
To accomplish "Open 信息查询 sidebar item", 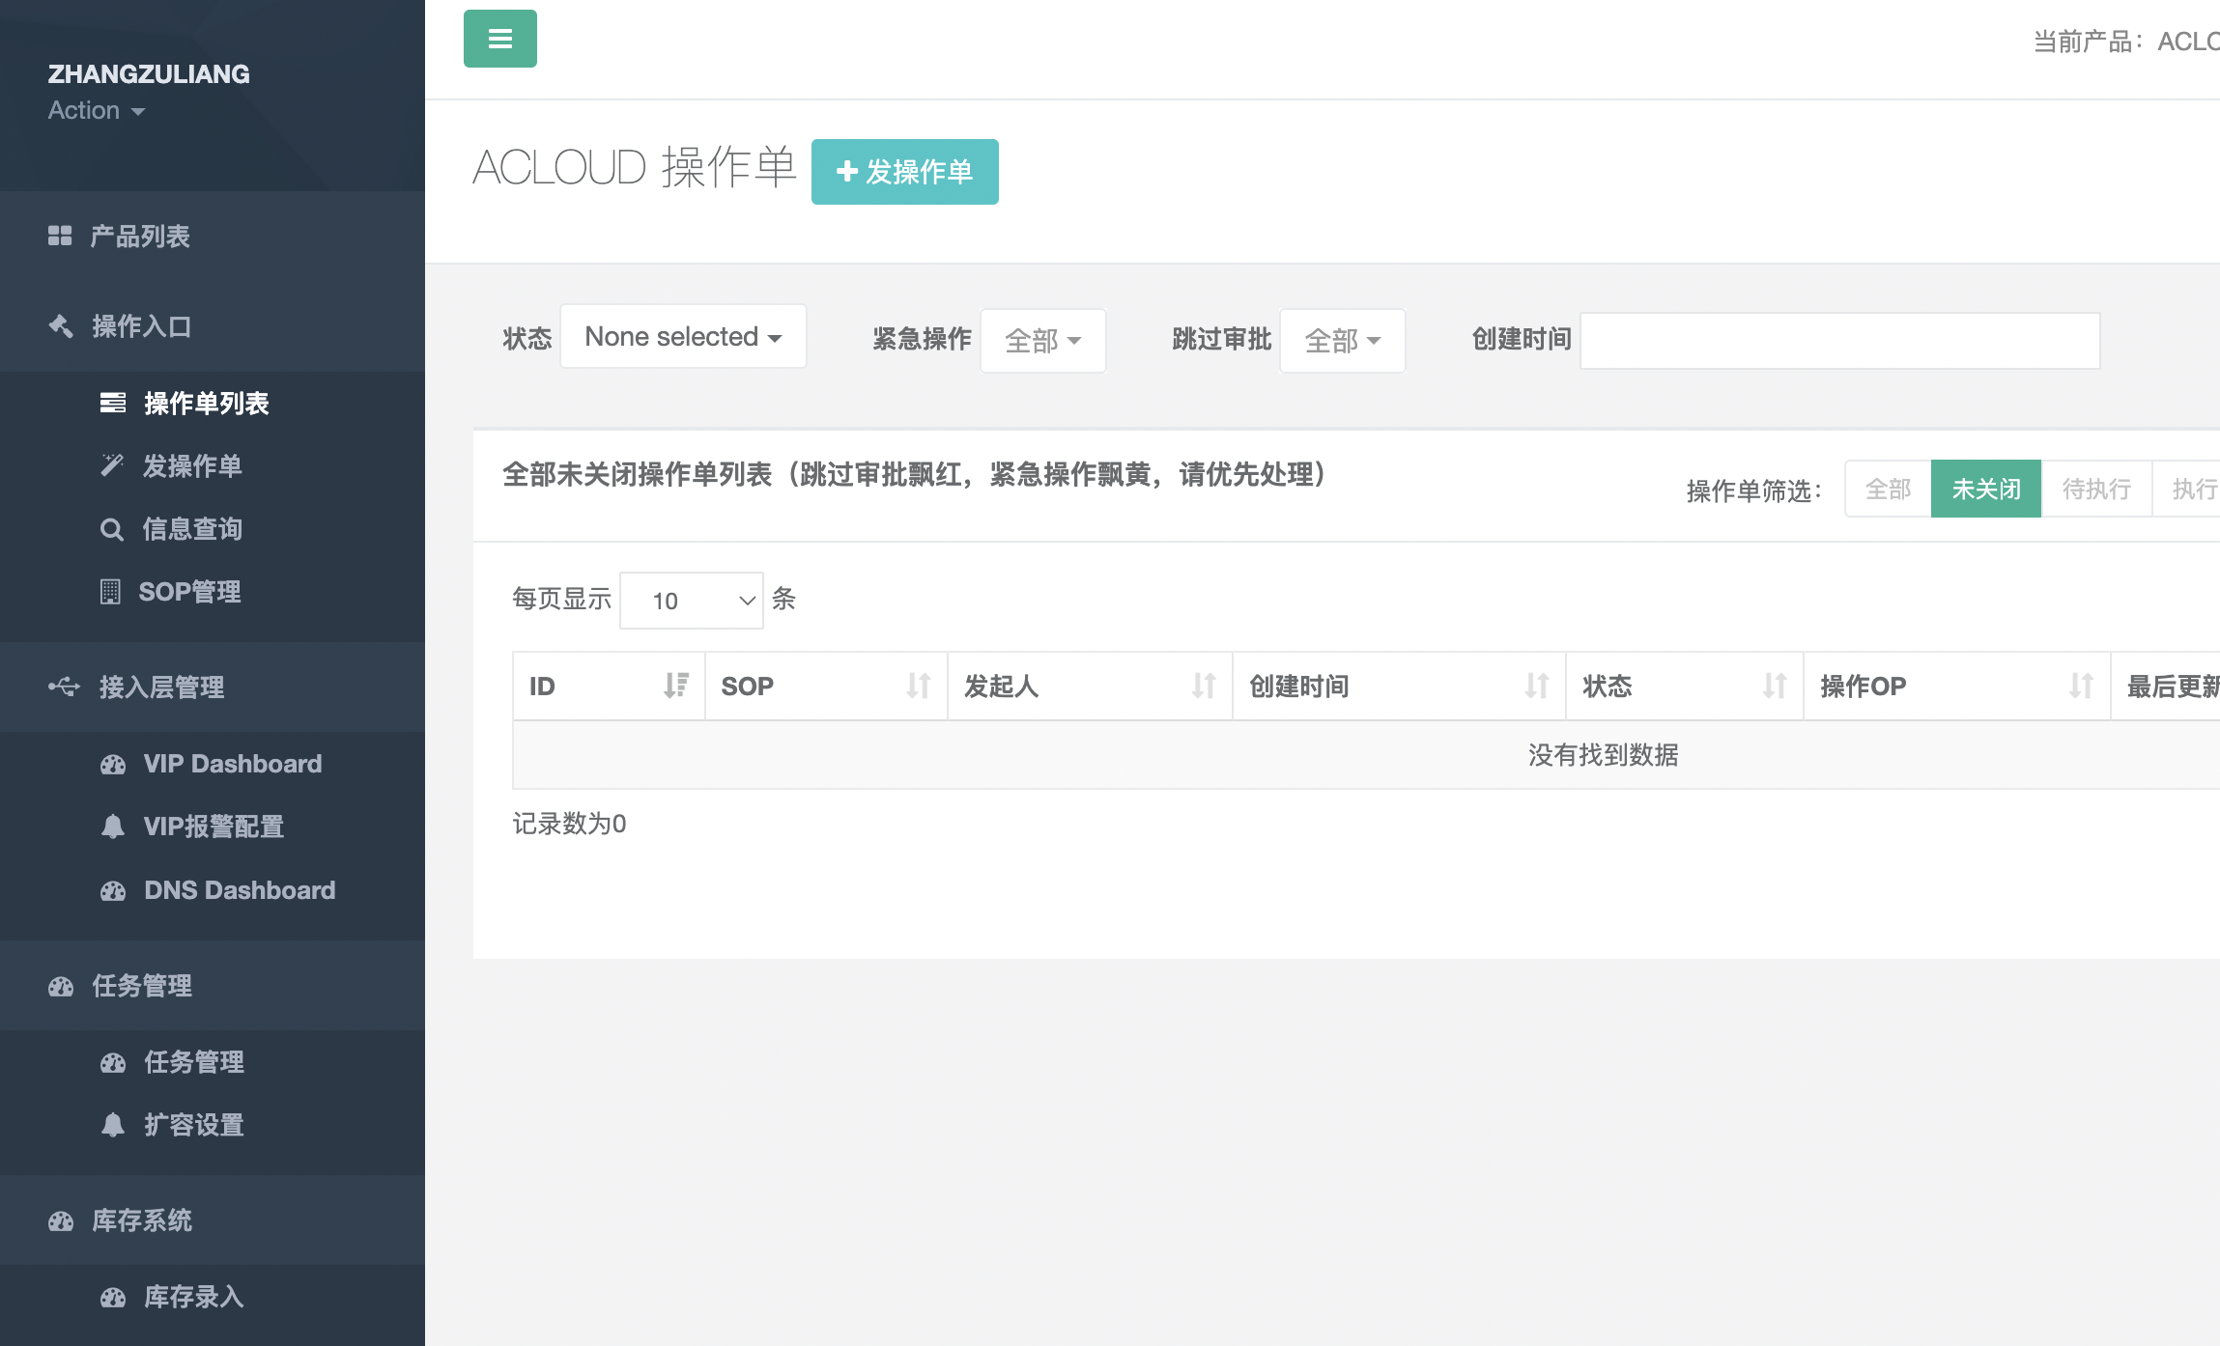I will (x=213, y=529).
